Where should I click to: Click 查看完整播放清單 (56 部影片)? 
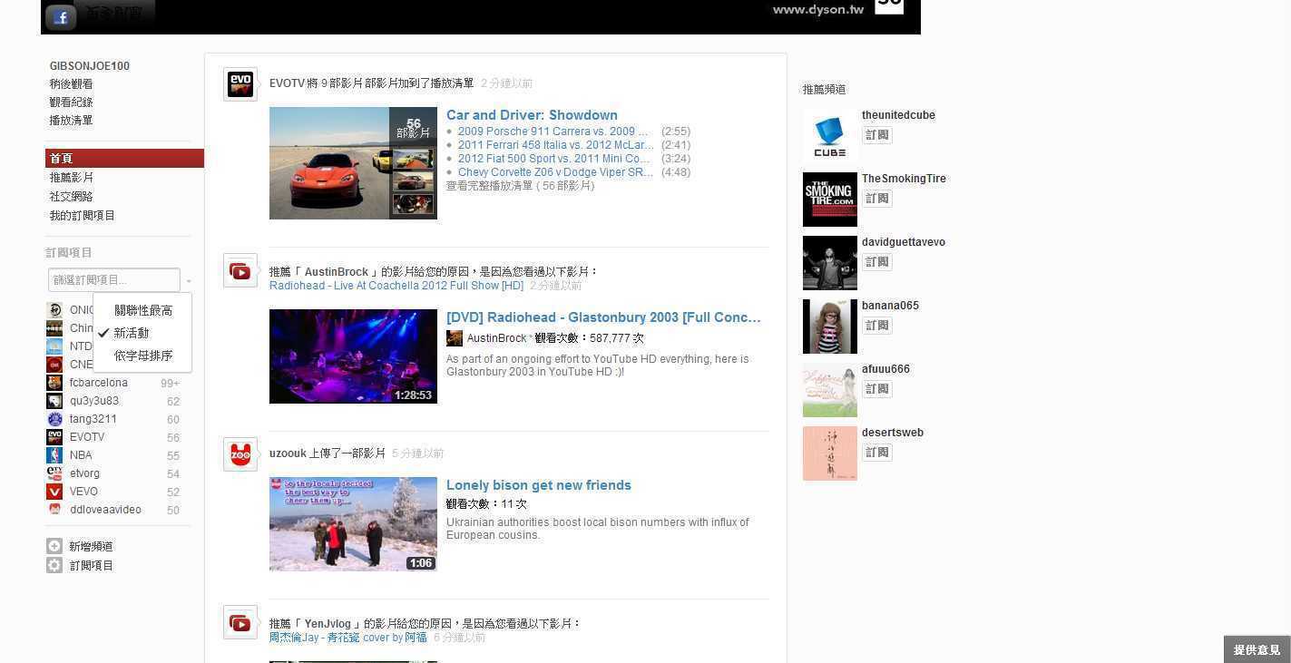pyautogui.click(x=520, y=186)
